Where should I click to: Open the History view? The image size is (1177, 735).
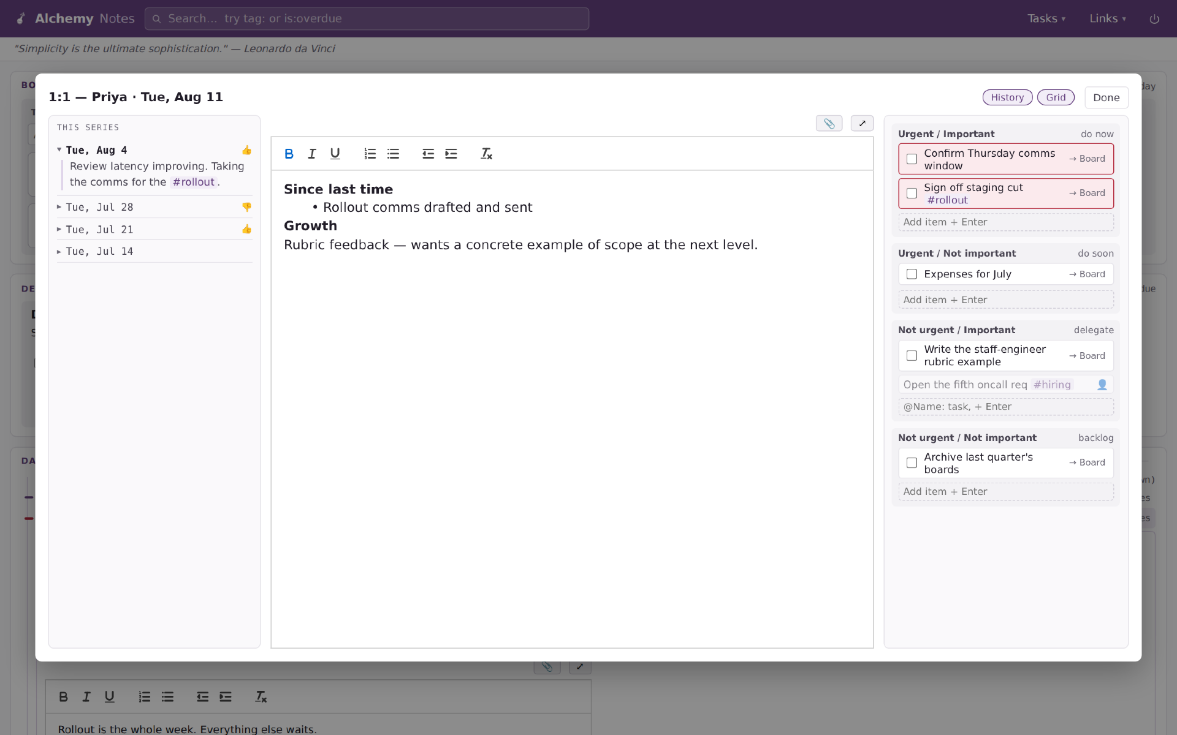pyautogui.click(x=1007, y=97)
